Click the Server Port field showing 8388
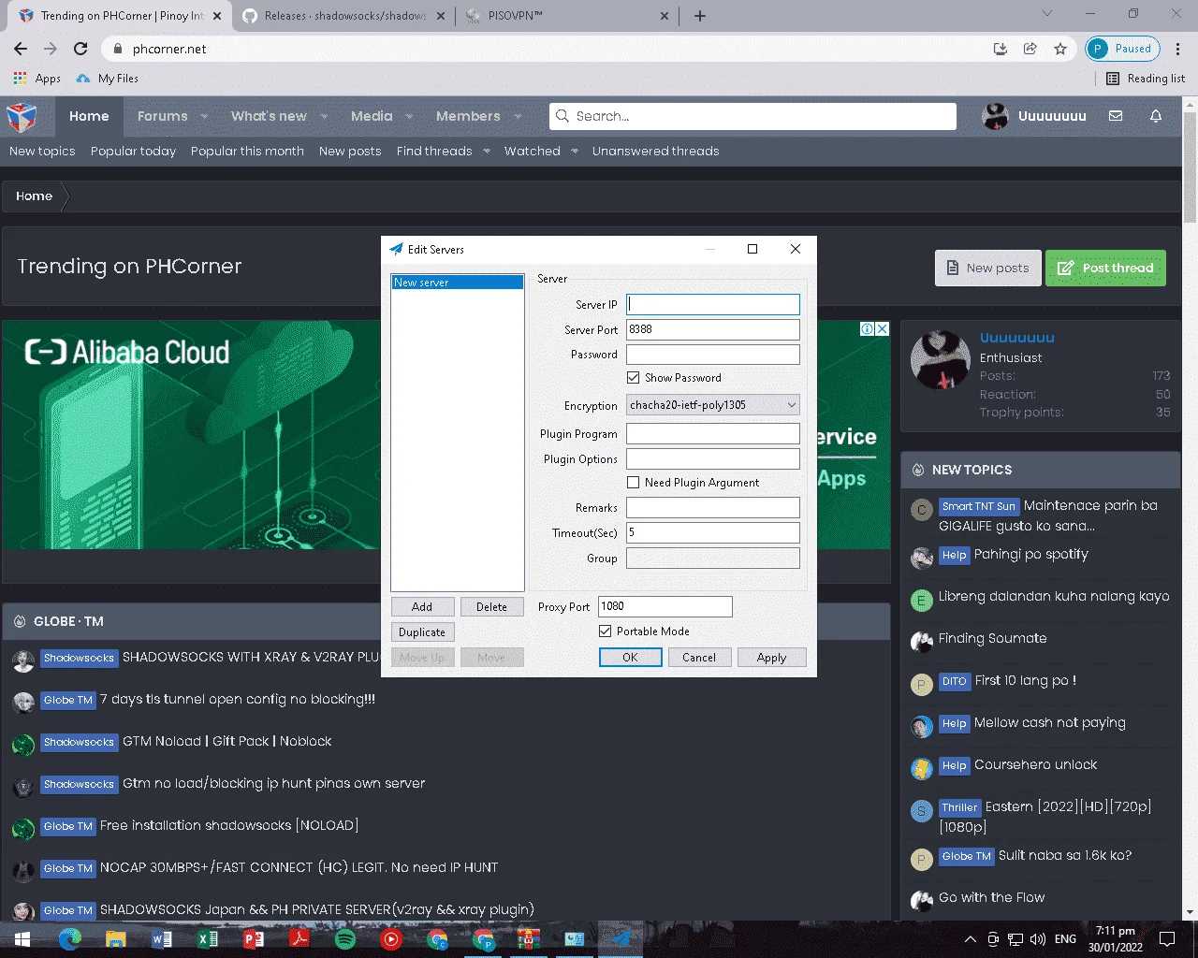The image size is (1198, 958). pyautogui.click(x=713, y=329)
